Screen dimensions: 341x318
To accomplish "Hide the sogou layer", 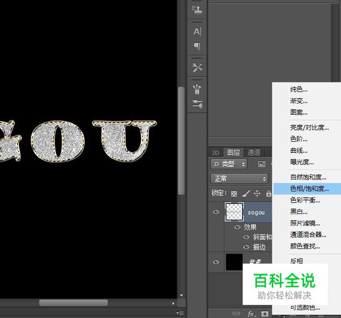I will pos(216,212).
